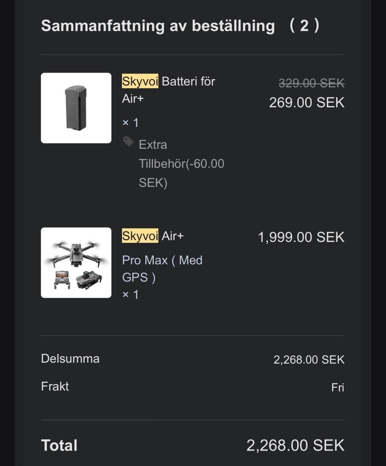Open the Skyvoi battery product thumbnail

76,108
